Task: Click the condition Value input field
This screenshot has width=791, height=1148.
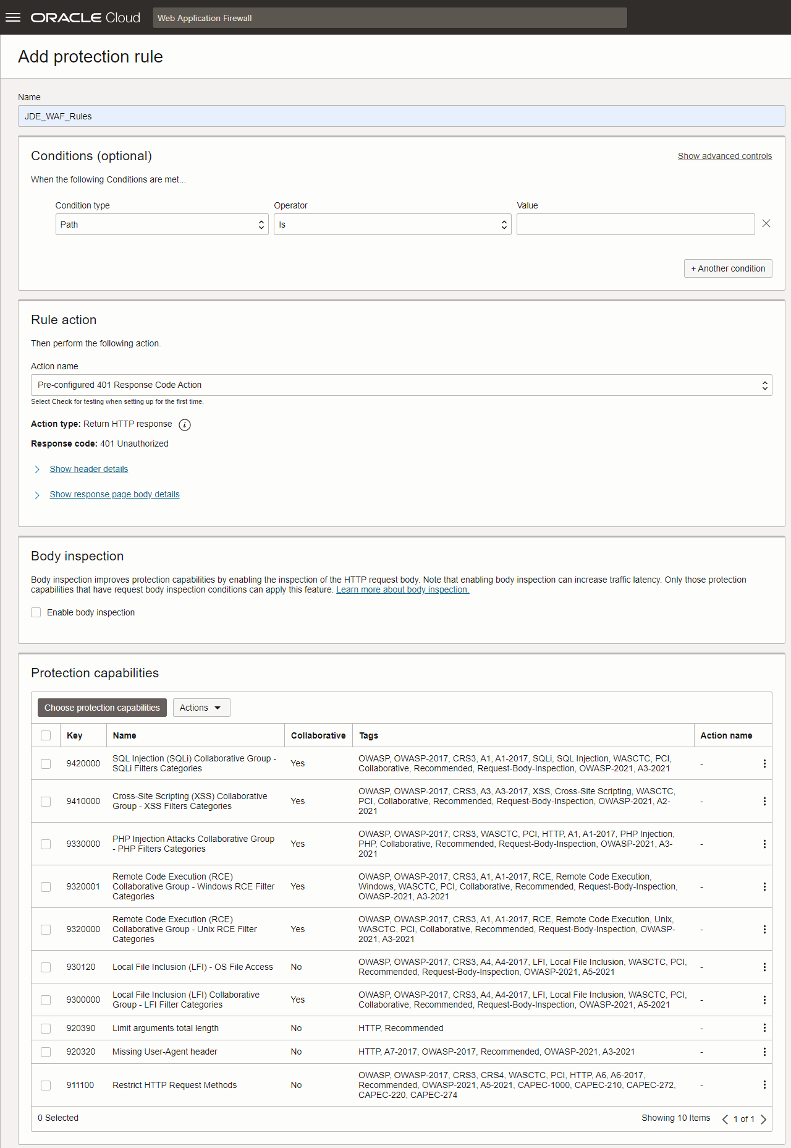Action: 636,225
